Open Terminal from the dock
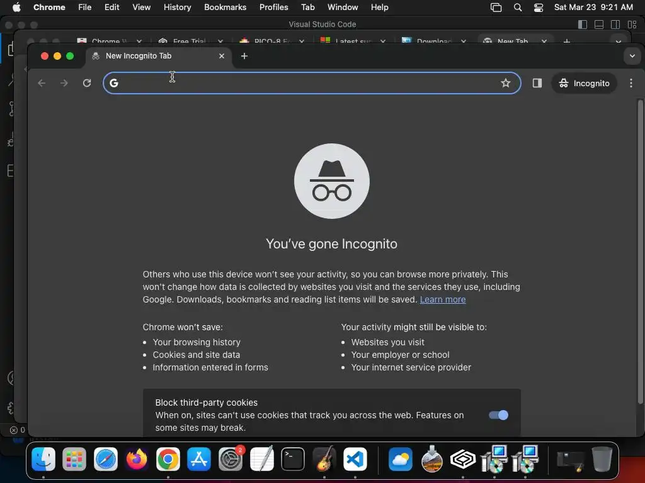The image size is (645, 483). (x=293, y=458)
